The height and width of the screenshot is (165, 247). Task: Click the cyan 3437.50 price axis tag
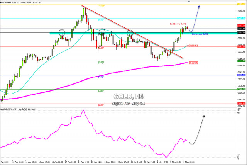point(242,18)
